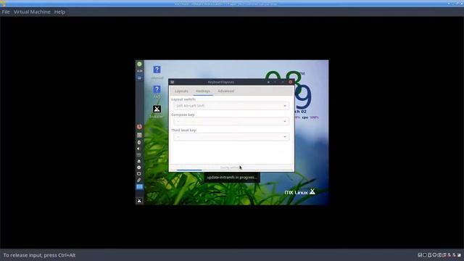Click the green round icon atop panel

pos(139,64)
